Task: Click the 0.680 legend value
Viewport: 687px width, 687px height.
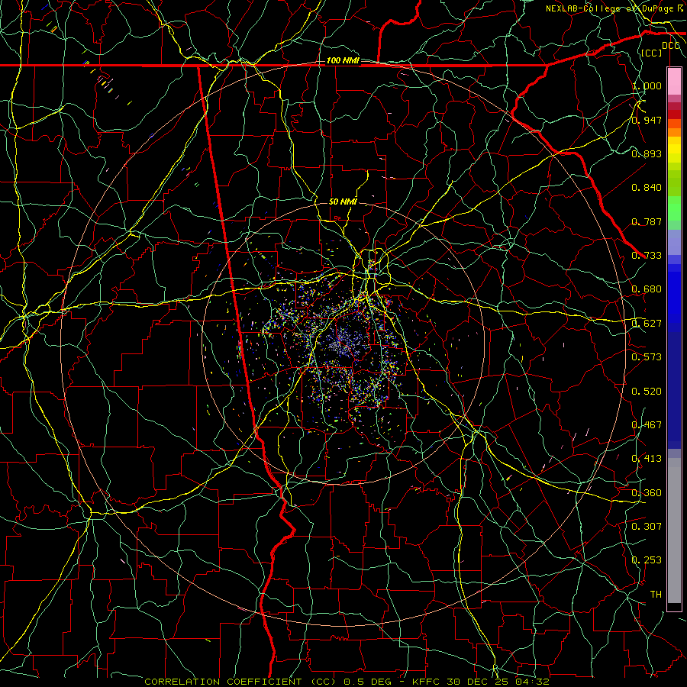Action: (647, 289)
